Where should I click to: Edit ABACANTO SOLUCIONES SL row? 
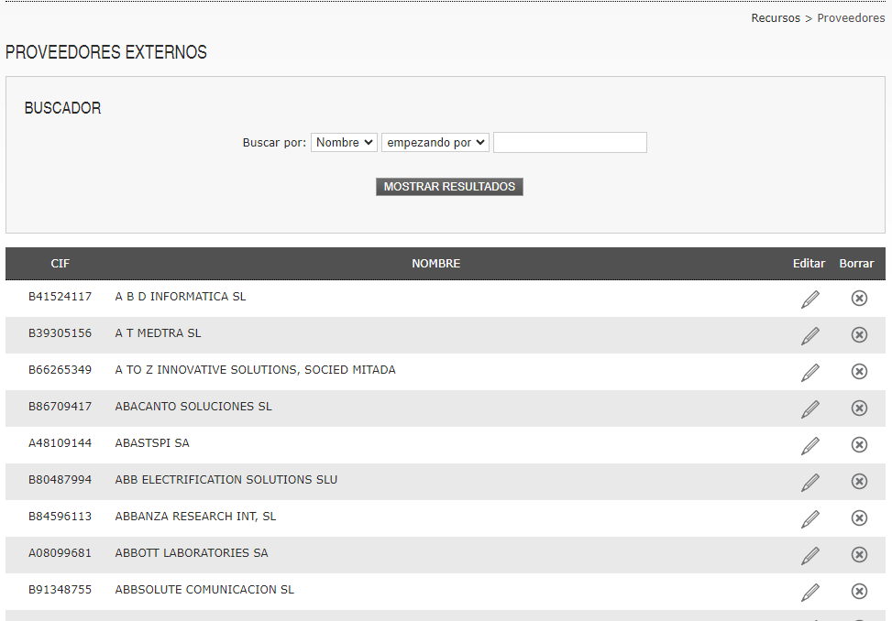[x=810, y=409]
